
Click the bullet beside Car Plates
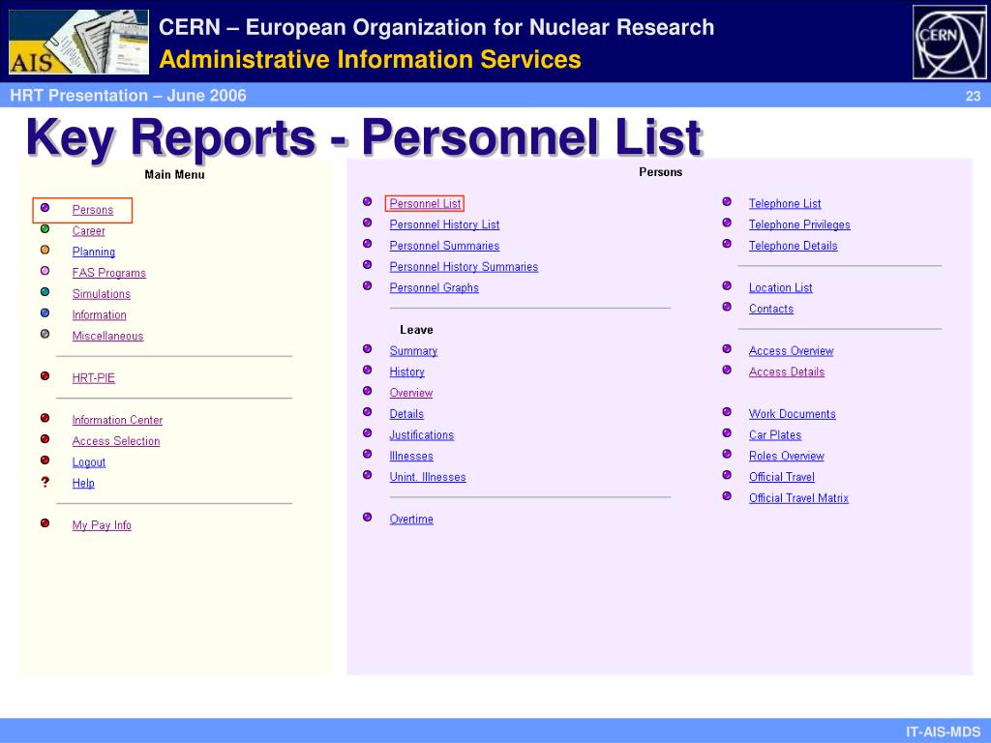pos(727,432)
